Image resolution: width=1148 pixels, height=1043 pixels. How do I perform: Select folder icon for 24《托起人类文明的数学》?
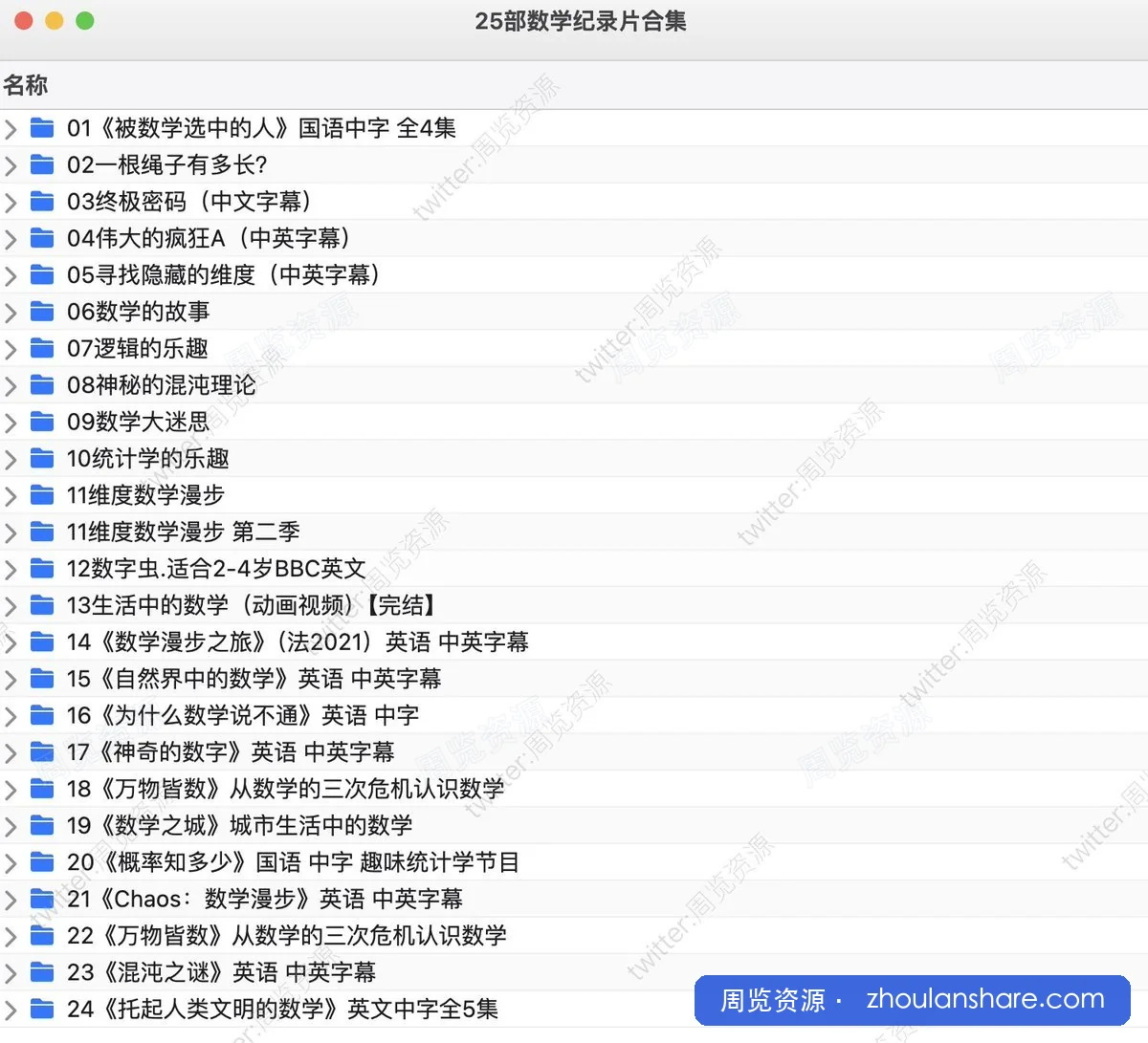(x=42, y=1008)
